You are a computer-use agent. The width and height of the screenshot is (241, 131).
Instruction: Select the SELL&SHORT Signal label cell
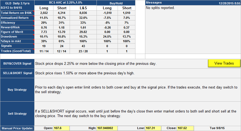point(17,73)
